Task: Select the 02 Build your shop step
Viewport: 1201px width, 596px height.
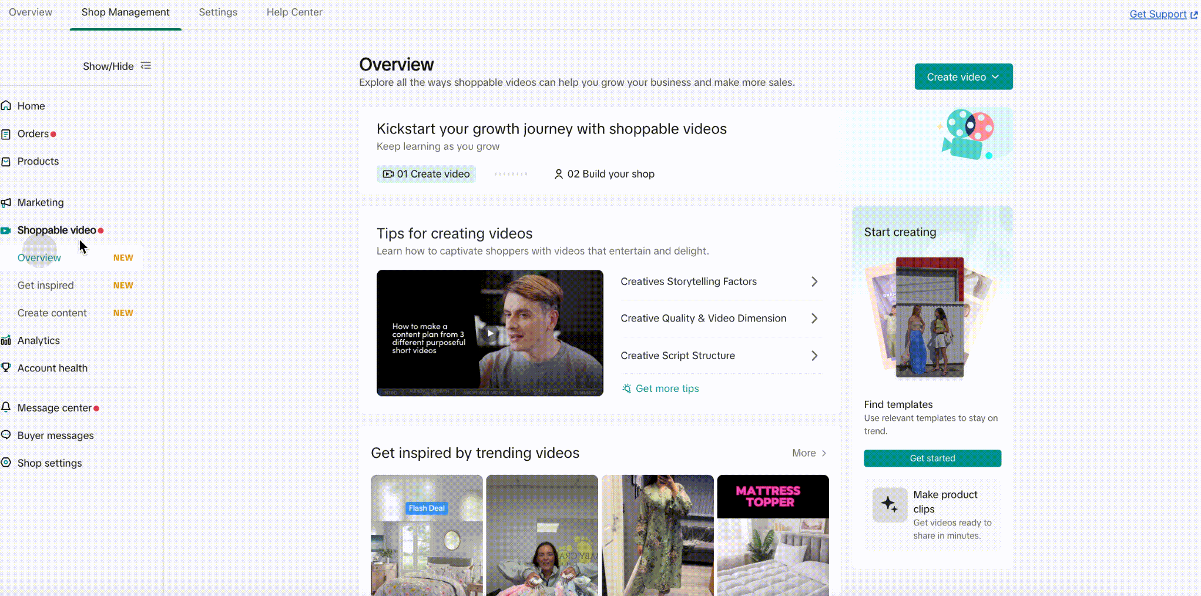Action: coord(604,174)
